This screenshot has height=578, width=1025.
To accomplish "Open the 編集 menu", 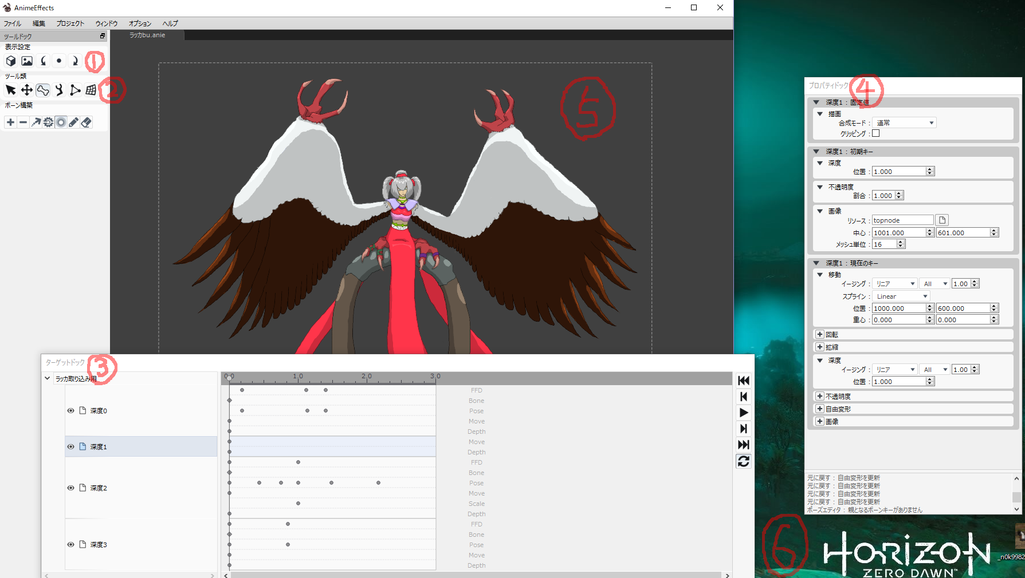I will click(x=39, y=23).
